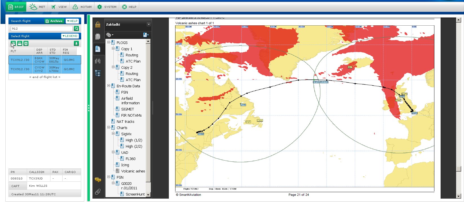464x202 pixels.
Task: Open the binoculars search panel
Action: pyautogui.click(x=98, y=61)
